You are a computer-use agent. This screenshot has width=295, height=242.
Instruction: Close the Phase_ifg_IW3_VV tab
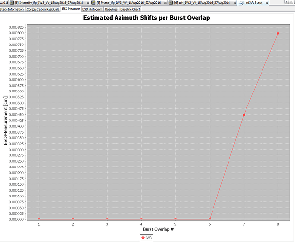[x=165, y=3]
